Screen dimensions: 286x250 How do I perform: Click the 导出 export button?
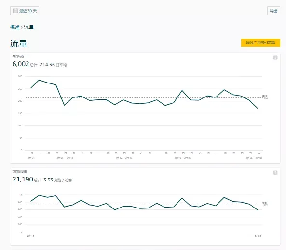[273, 11]
